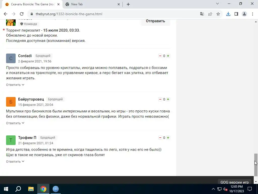258x194 pixels.
Task: Open a new browser tab
Action: 128,4
